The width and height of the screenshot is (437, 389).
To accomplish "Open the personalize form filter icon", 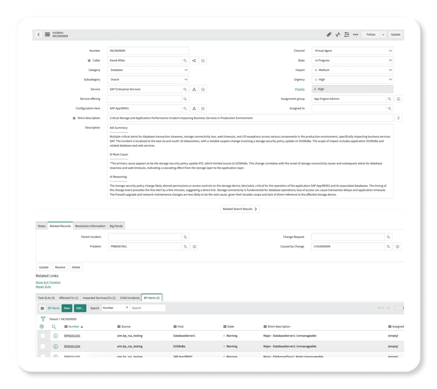I will [x=347, y=34].
